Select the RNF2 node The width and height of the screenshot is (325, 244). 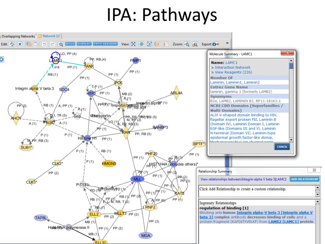click(x=150, y=207)
